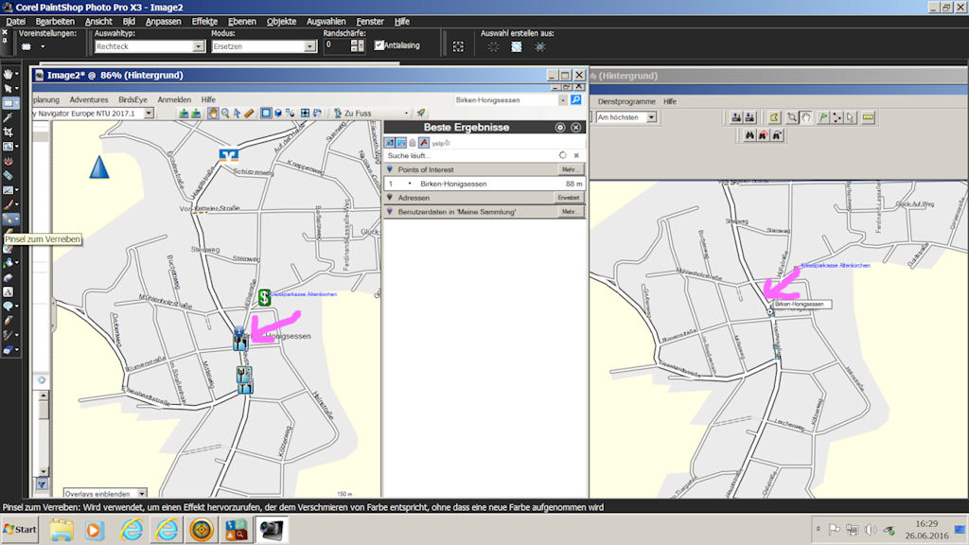Click the blue search magnifier button
The height and width of the screenshot is (545, 969).
coord(575,99)
